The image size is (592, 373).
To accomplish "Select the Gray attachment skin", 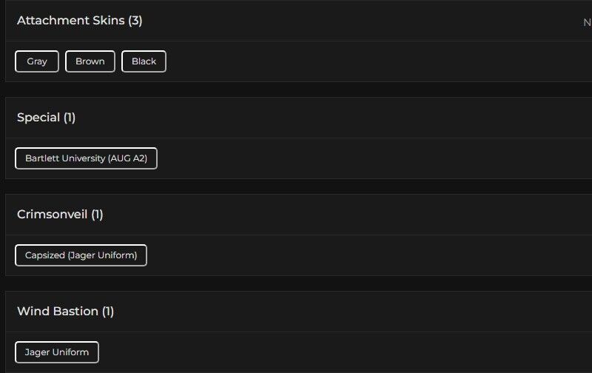I will point(36,61).
